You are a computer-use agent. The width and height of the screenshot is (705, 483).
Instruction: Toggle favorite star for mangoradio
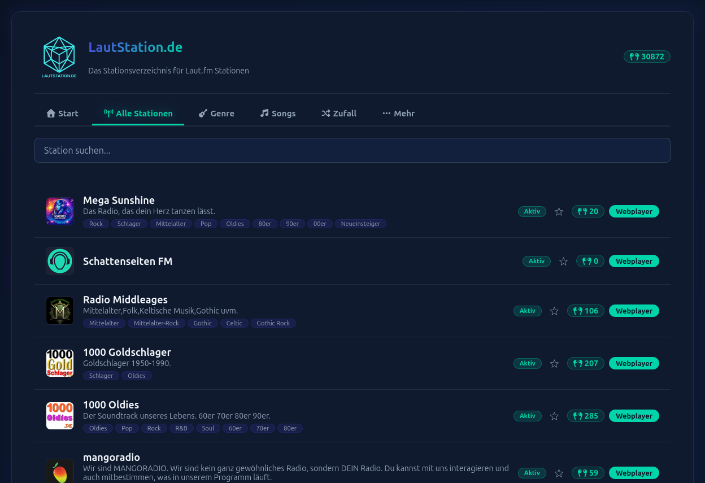point(559,473)
